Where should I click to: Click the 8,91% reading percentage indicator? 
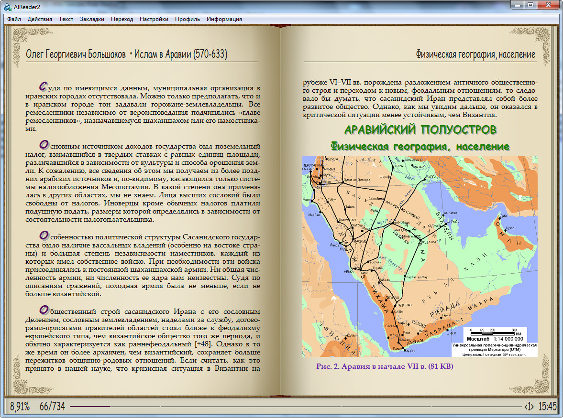coord(20,407)
